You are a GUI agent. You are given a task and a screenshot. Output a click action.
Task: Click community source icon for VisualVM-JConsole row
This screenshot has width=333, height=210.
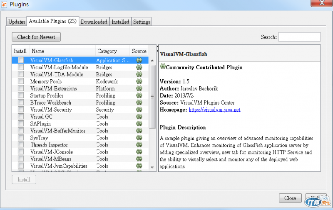(139, 152)
